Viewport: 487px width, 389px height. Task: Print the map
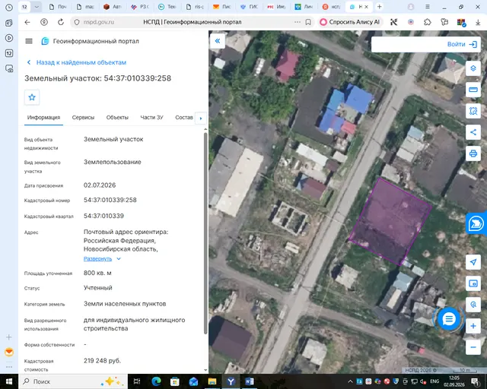click(x=473, y=153)
